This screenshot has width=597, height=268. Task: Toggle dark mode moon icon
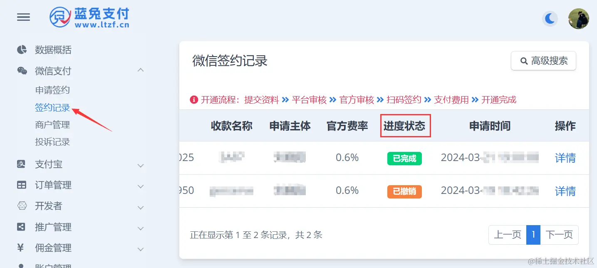coord(550,19)
